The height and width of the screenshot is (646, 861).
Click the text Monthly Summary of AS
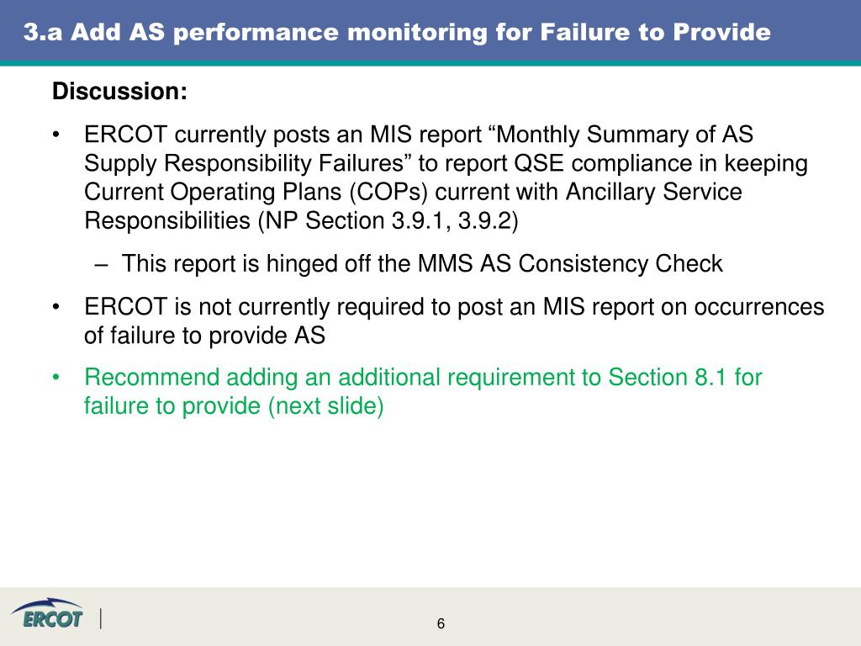click(625, 135)
